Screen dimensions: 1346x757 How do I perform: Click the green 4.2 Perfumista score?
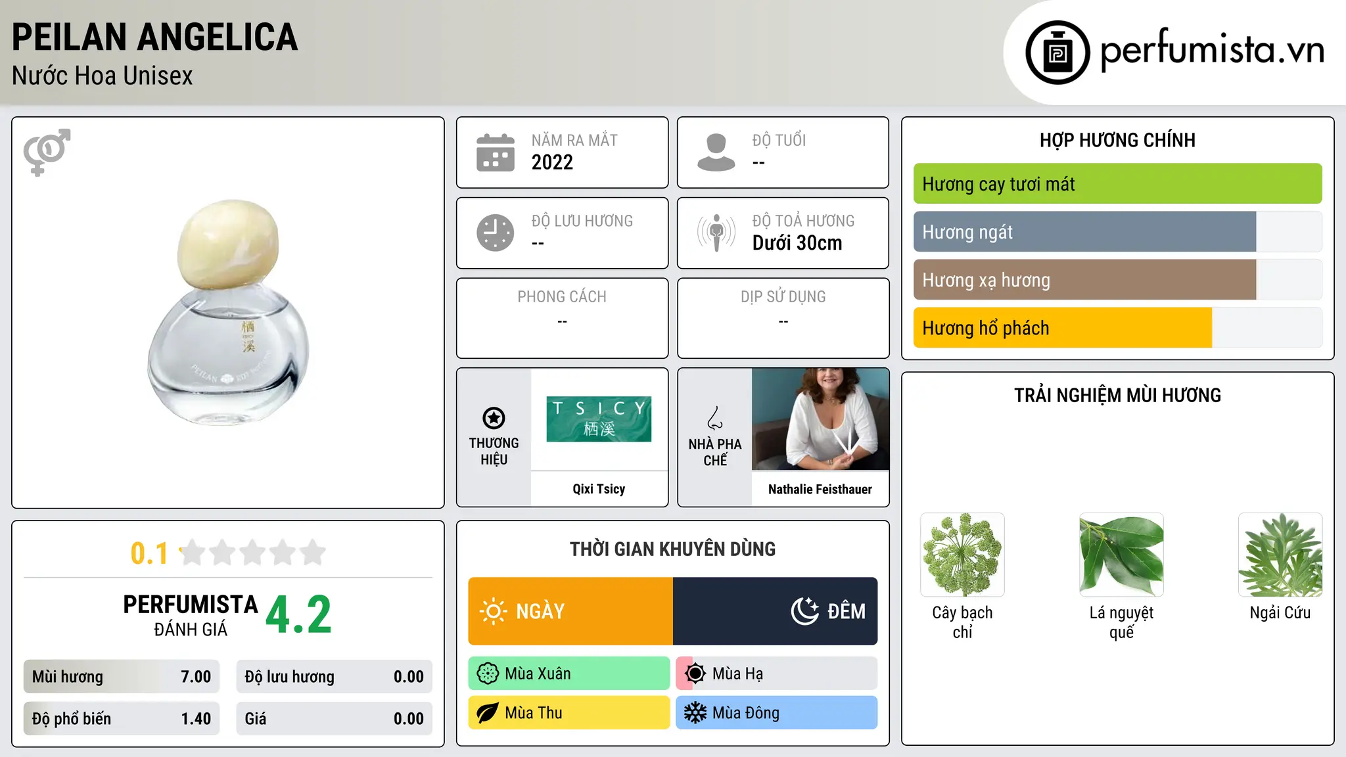(x=298, y=614)
